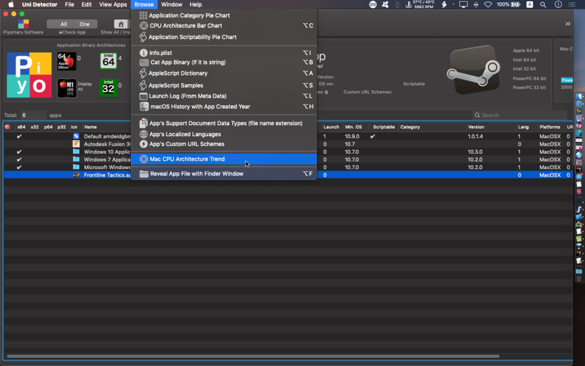
Task: Choose AppleScript Samples from the menu
Action: coord(224,85)
